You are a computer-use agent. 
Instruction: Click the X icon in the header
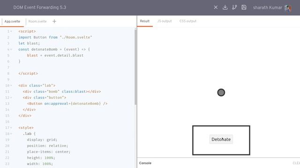click(216, 7)
